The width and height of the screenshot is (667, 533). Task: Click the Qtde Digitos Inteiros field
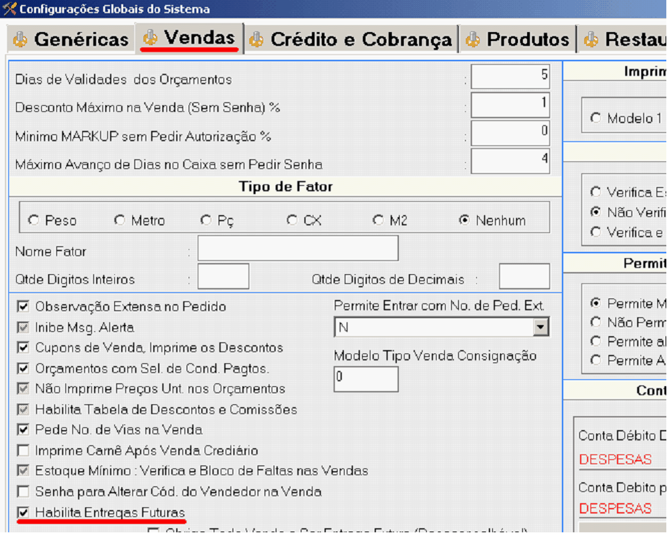pyautogui.click(x=223, y=277)
